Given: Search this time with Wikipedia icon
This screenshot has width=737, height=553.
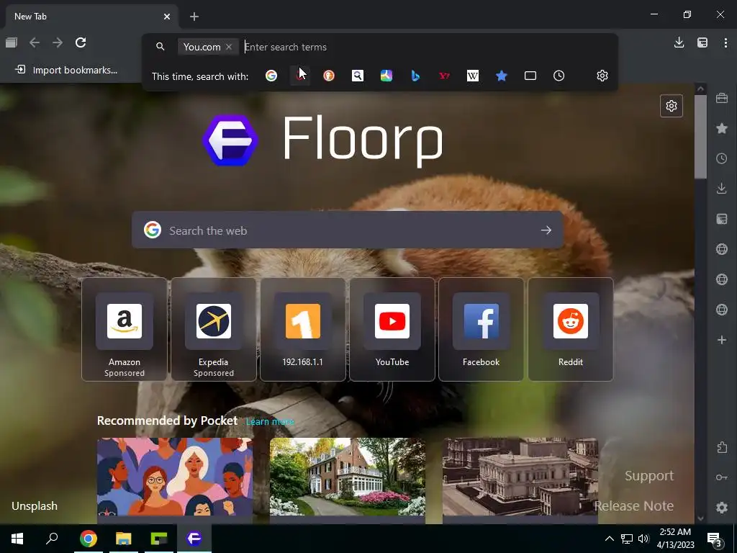Looking at the screenshot, I should (472, 76).
